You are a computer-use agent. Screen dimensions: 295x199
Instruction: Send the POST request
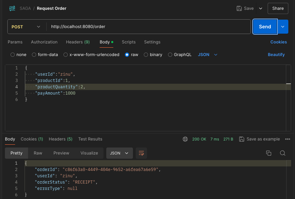coord(265,27)
